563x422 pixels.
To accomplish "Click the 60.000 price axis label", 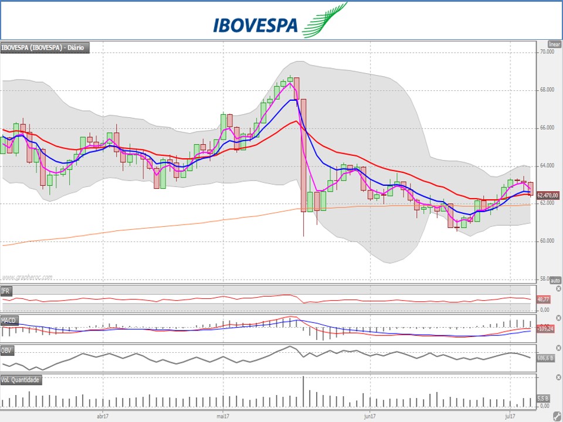I will [547, 241].
